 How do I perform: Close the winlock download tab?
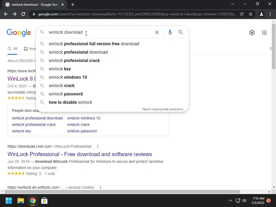63,5
